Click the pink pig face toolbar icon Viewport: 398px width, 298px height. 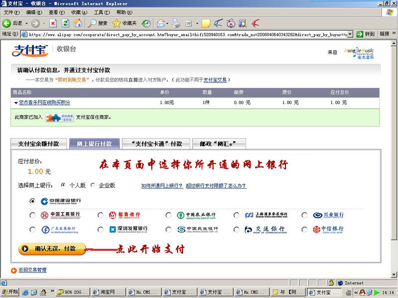231,23
